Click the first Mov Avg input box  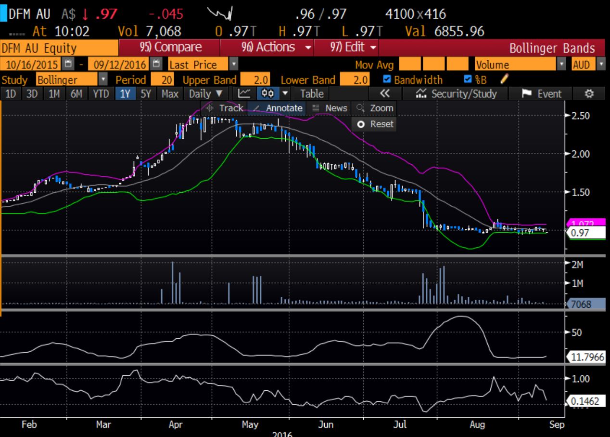[x=409, y=64]
